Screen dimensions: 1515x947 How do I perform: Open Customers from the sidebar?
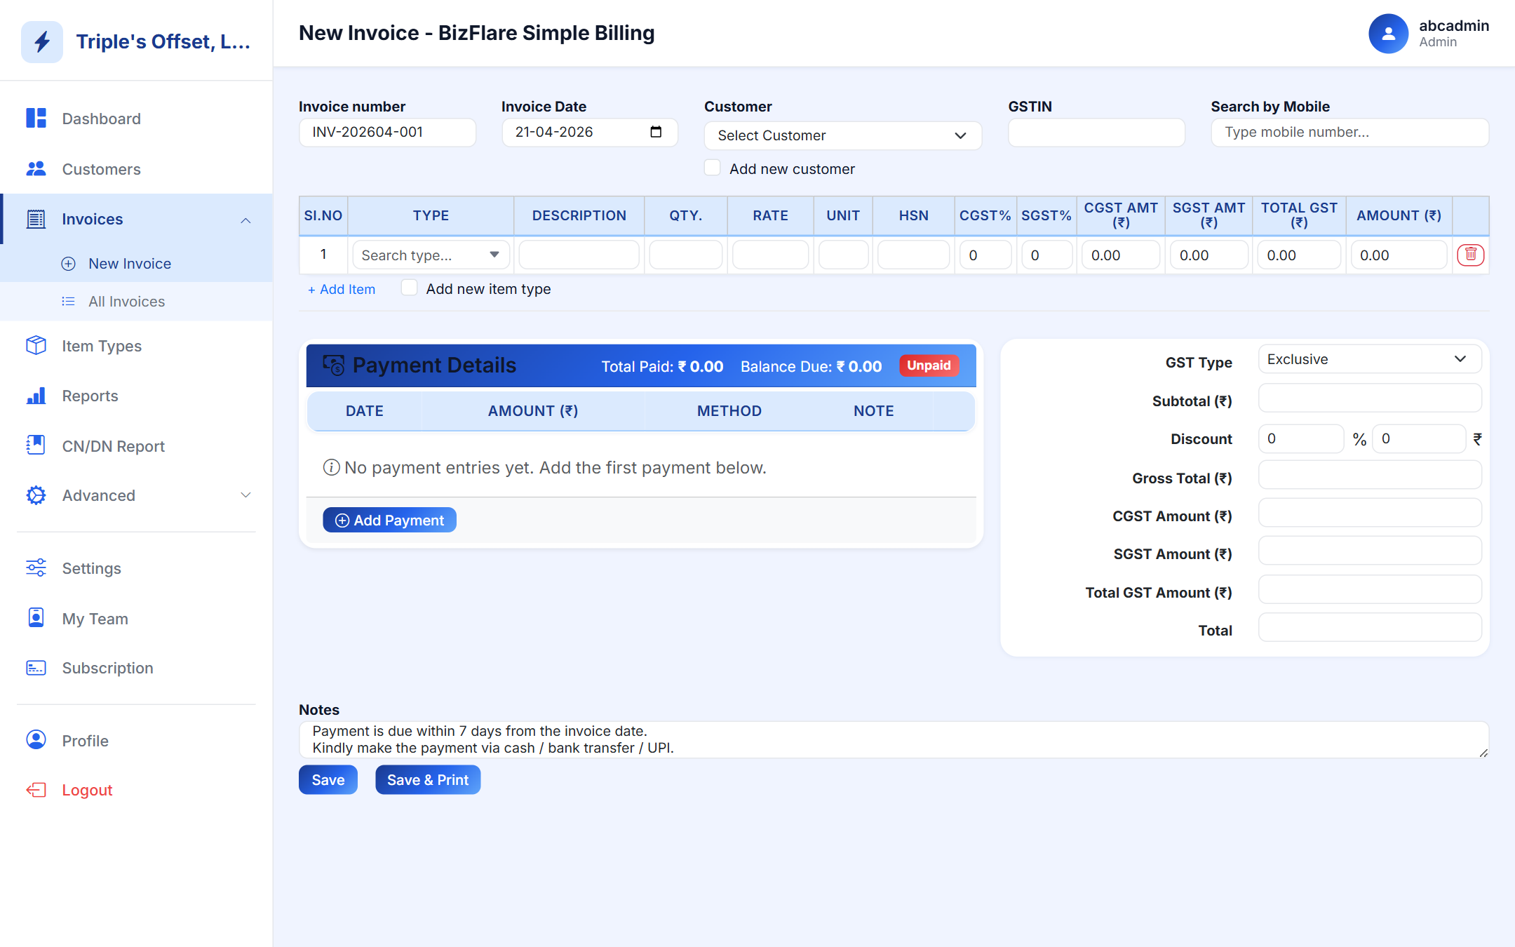(x=136, y=169)
